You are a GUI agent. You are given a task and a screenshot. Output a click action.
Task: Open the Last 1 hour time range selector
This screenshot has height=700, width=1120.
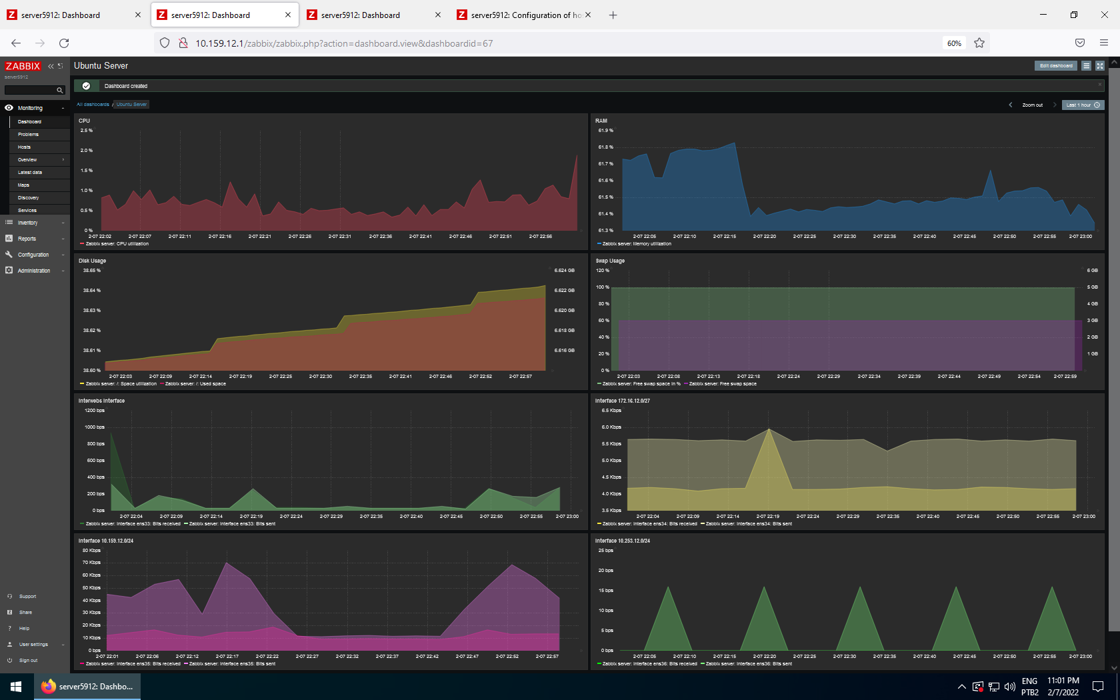click(1077, 105)
